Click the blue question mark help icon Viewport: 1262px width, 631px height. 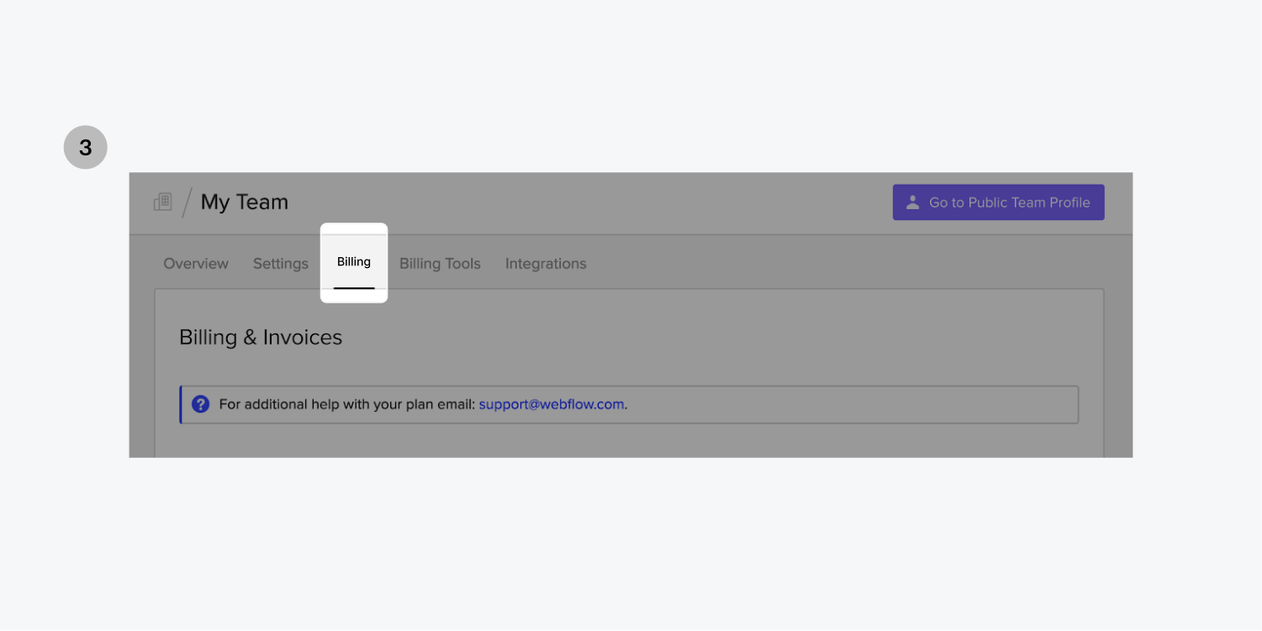[200, 404]
